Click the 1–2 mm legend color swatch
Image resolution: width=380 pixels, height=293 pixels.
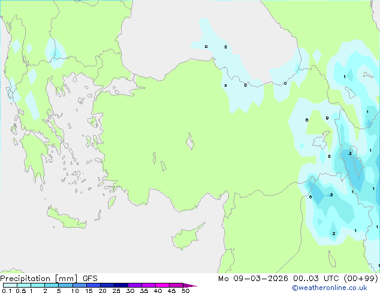[38, 285]
